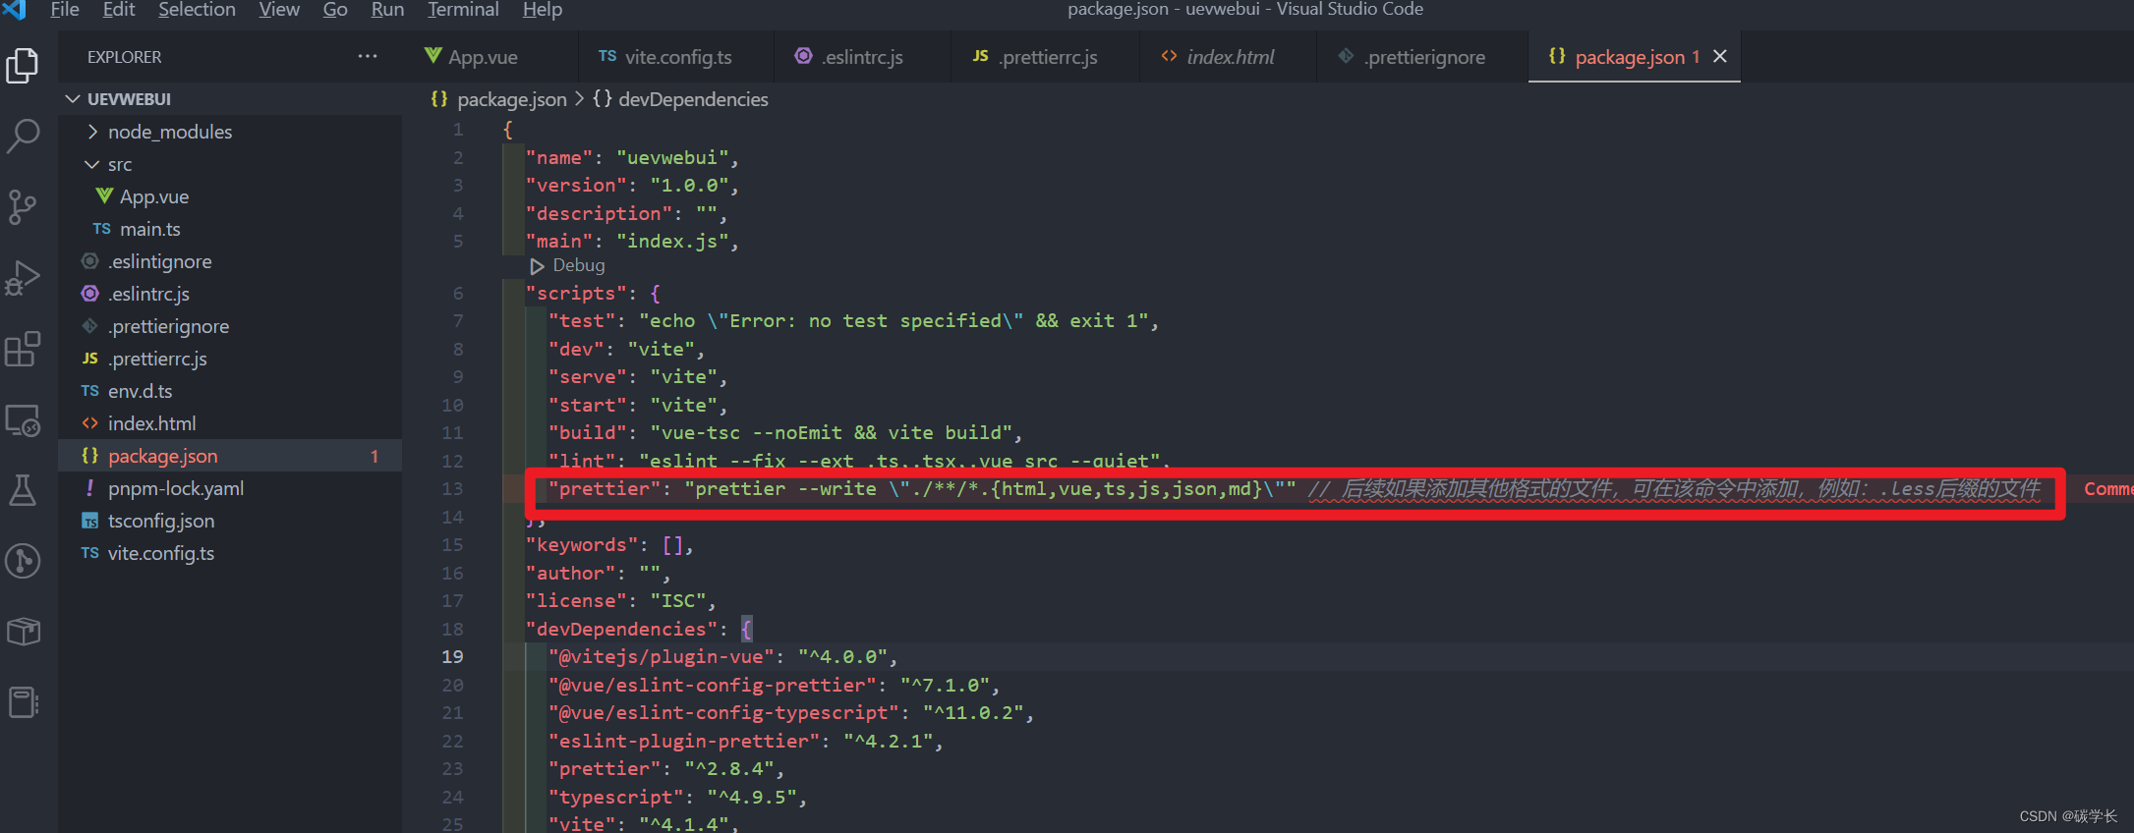2134x833 pixels.
Task: Open the Explorer view in activity bar
Action: [23, 66]
